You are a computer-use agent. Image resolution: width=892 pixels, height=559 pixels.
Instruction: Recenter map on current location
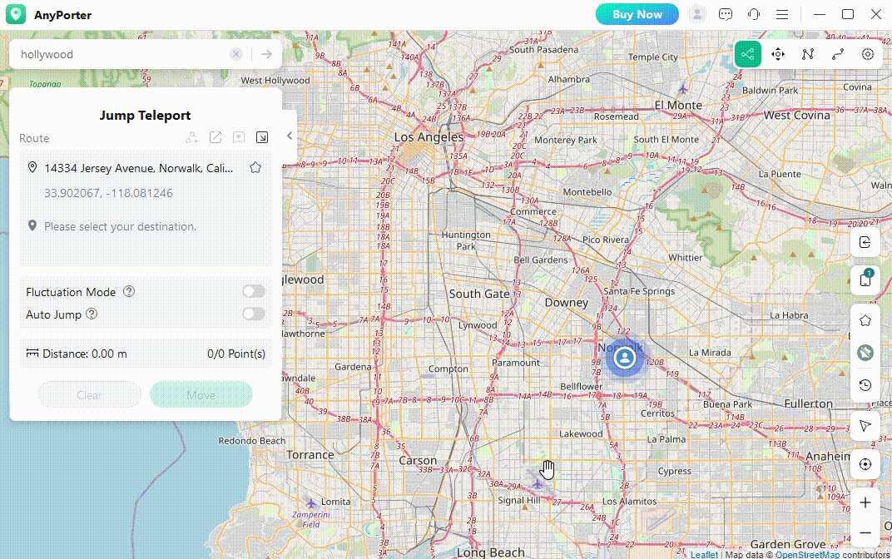(x=865, y=465)
